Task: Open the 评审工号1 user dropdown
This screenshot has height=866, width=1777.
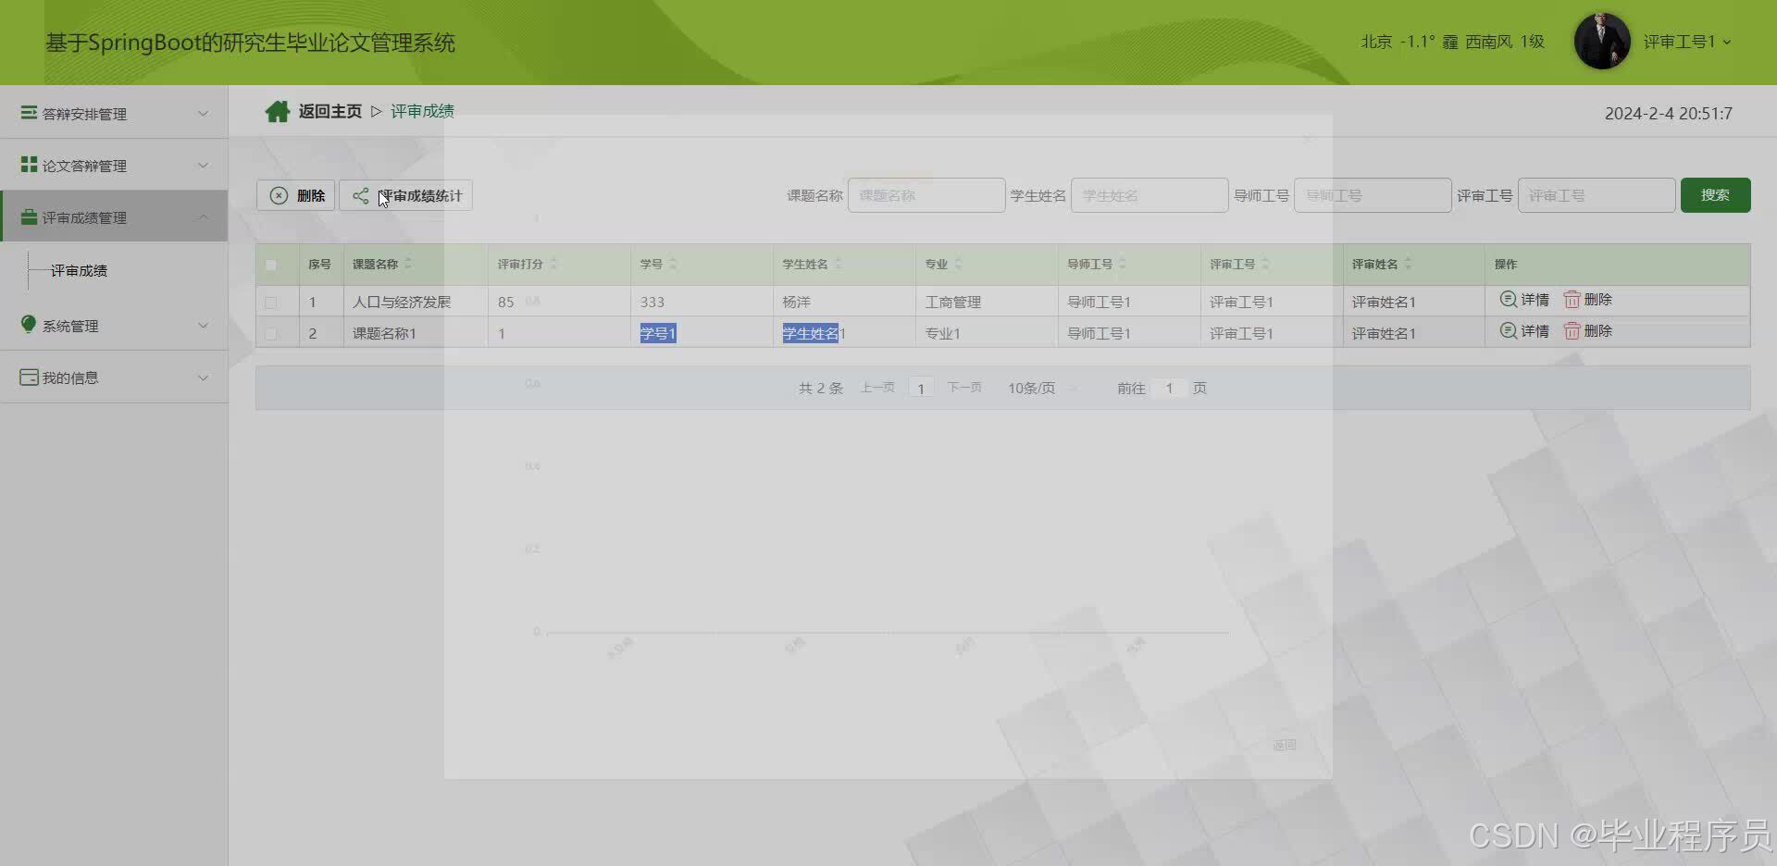Action: click(1687, 42)
